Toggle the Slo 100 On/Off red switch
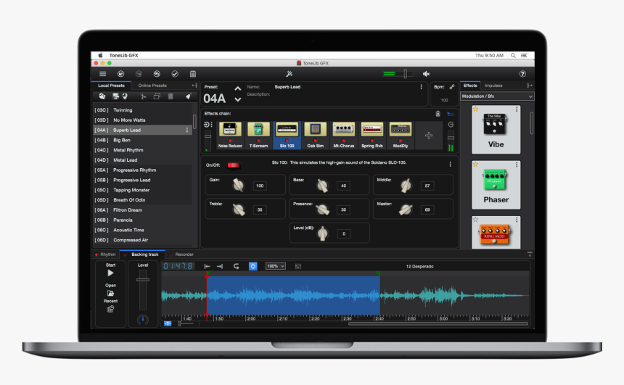 [234, 165]
